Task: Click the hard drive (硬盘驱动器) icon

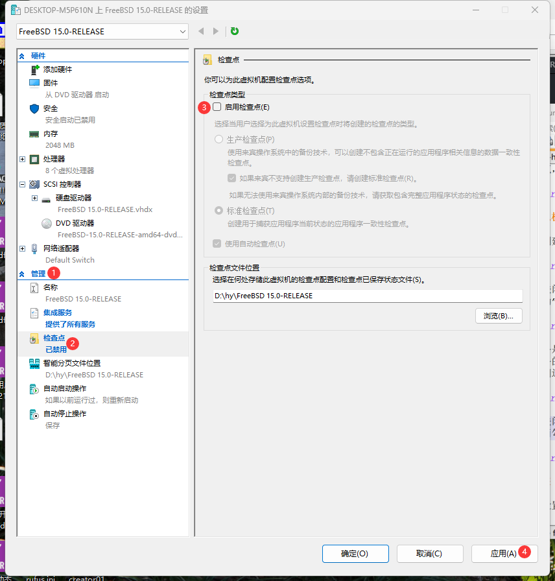Action: click(x=46, y=200)
